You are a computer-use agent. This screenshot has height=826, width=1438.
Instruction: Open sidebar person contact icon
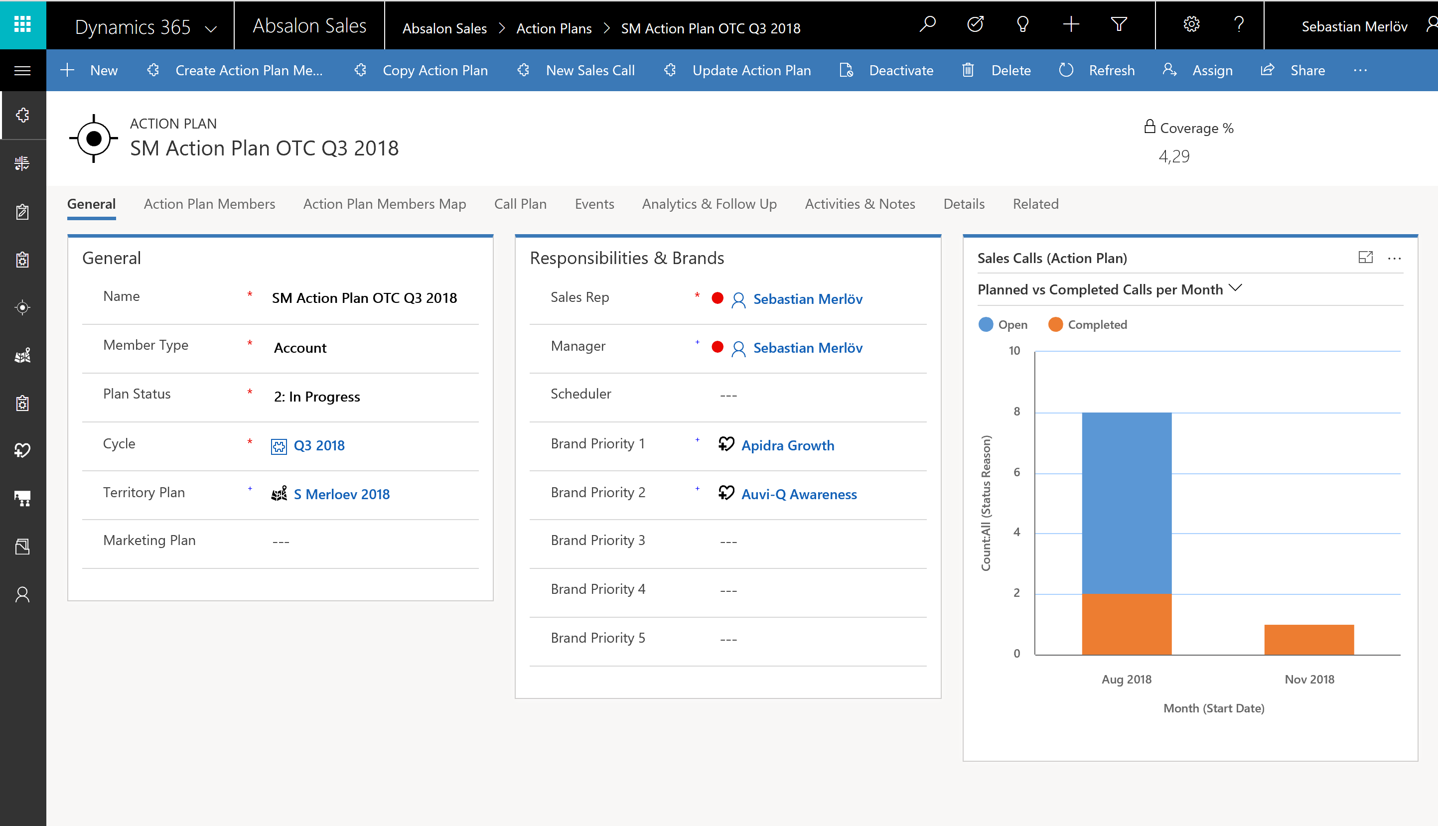click(23, 595)
